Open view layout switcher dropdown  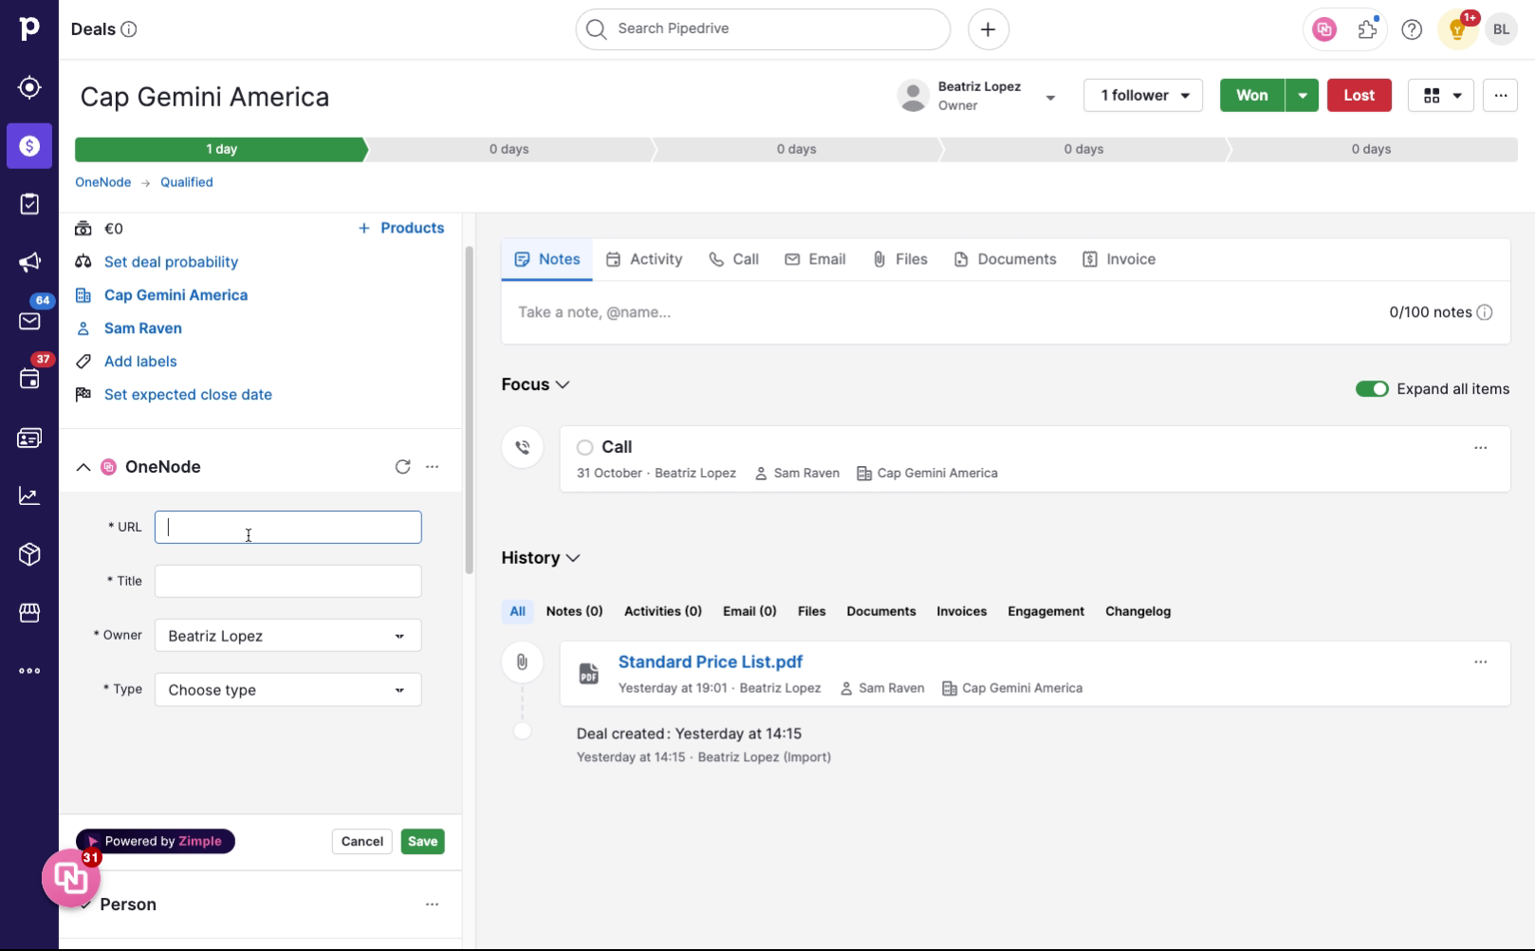point(1441,95)
